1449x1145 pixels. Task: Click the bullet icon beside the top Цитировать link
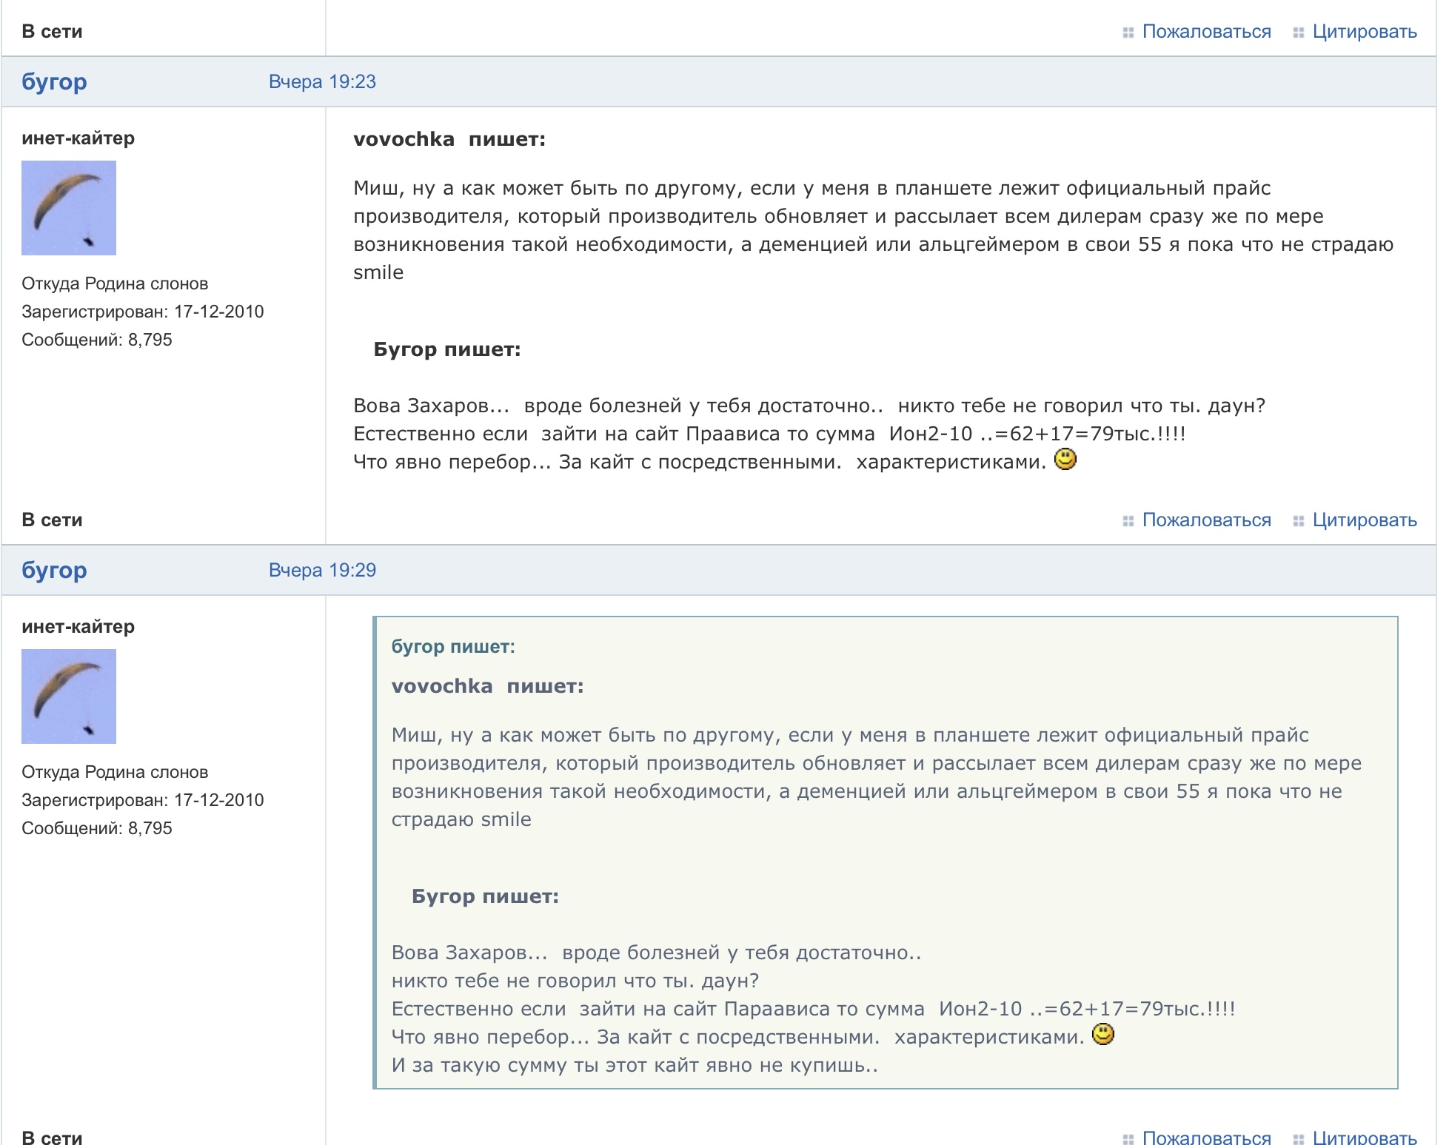tap(1298, 33)
